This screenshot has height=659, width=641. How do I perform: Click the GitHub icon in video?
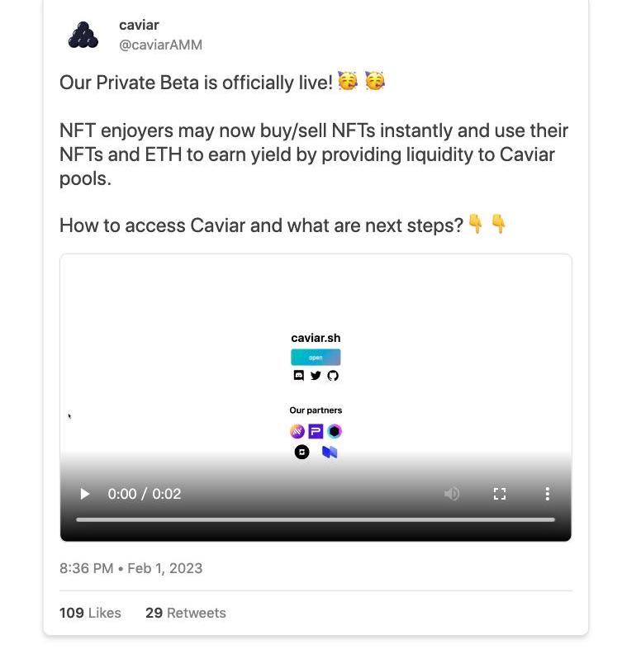pos(333,376)
